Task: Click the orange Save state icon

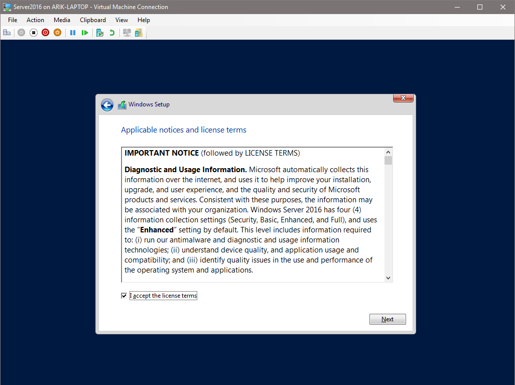Action: [58, 33]
